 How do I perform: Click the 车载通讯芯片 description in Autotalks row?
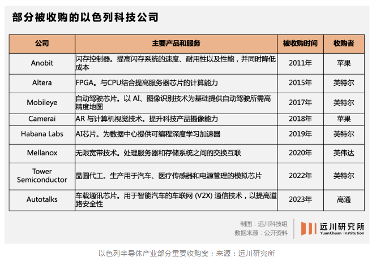[x=176, y=199]
